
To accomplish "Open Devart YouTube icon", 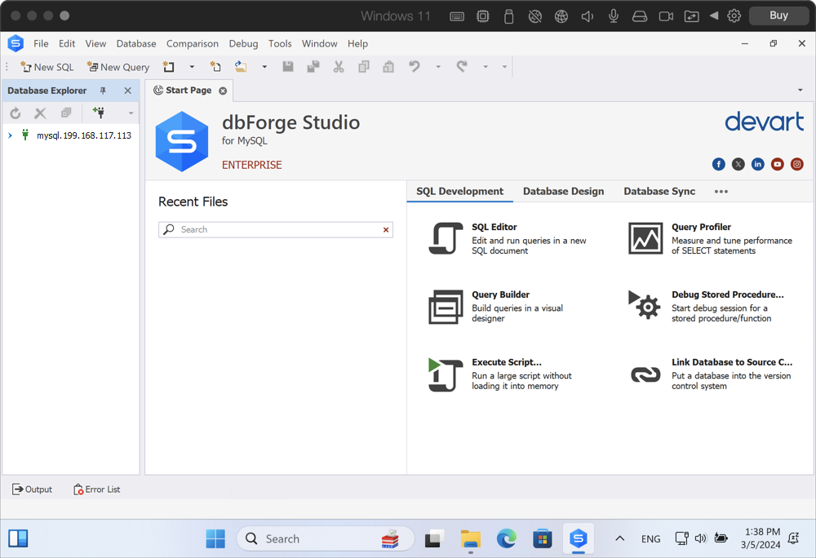I will point(777,164).
